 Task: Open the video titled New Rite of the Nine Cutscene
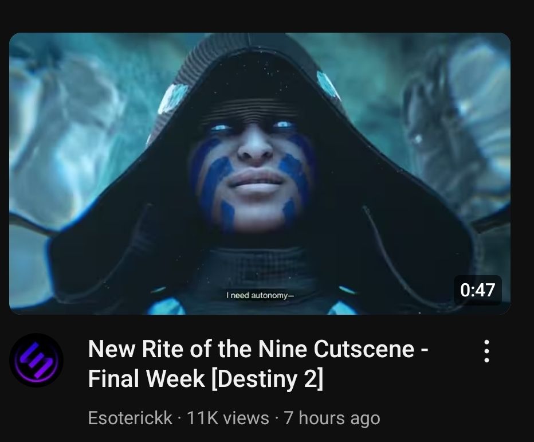[258, 363]
